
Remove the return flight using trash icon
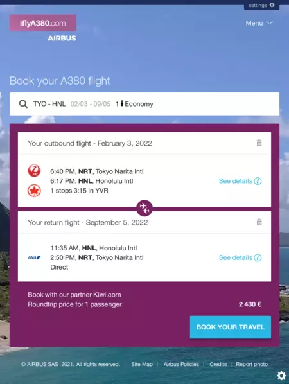(259, 222)
